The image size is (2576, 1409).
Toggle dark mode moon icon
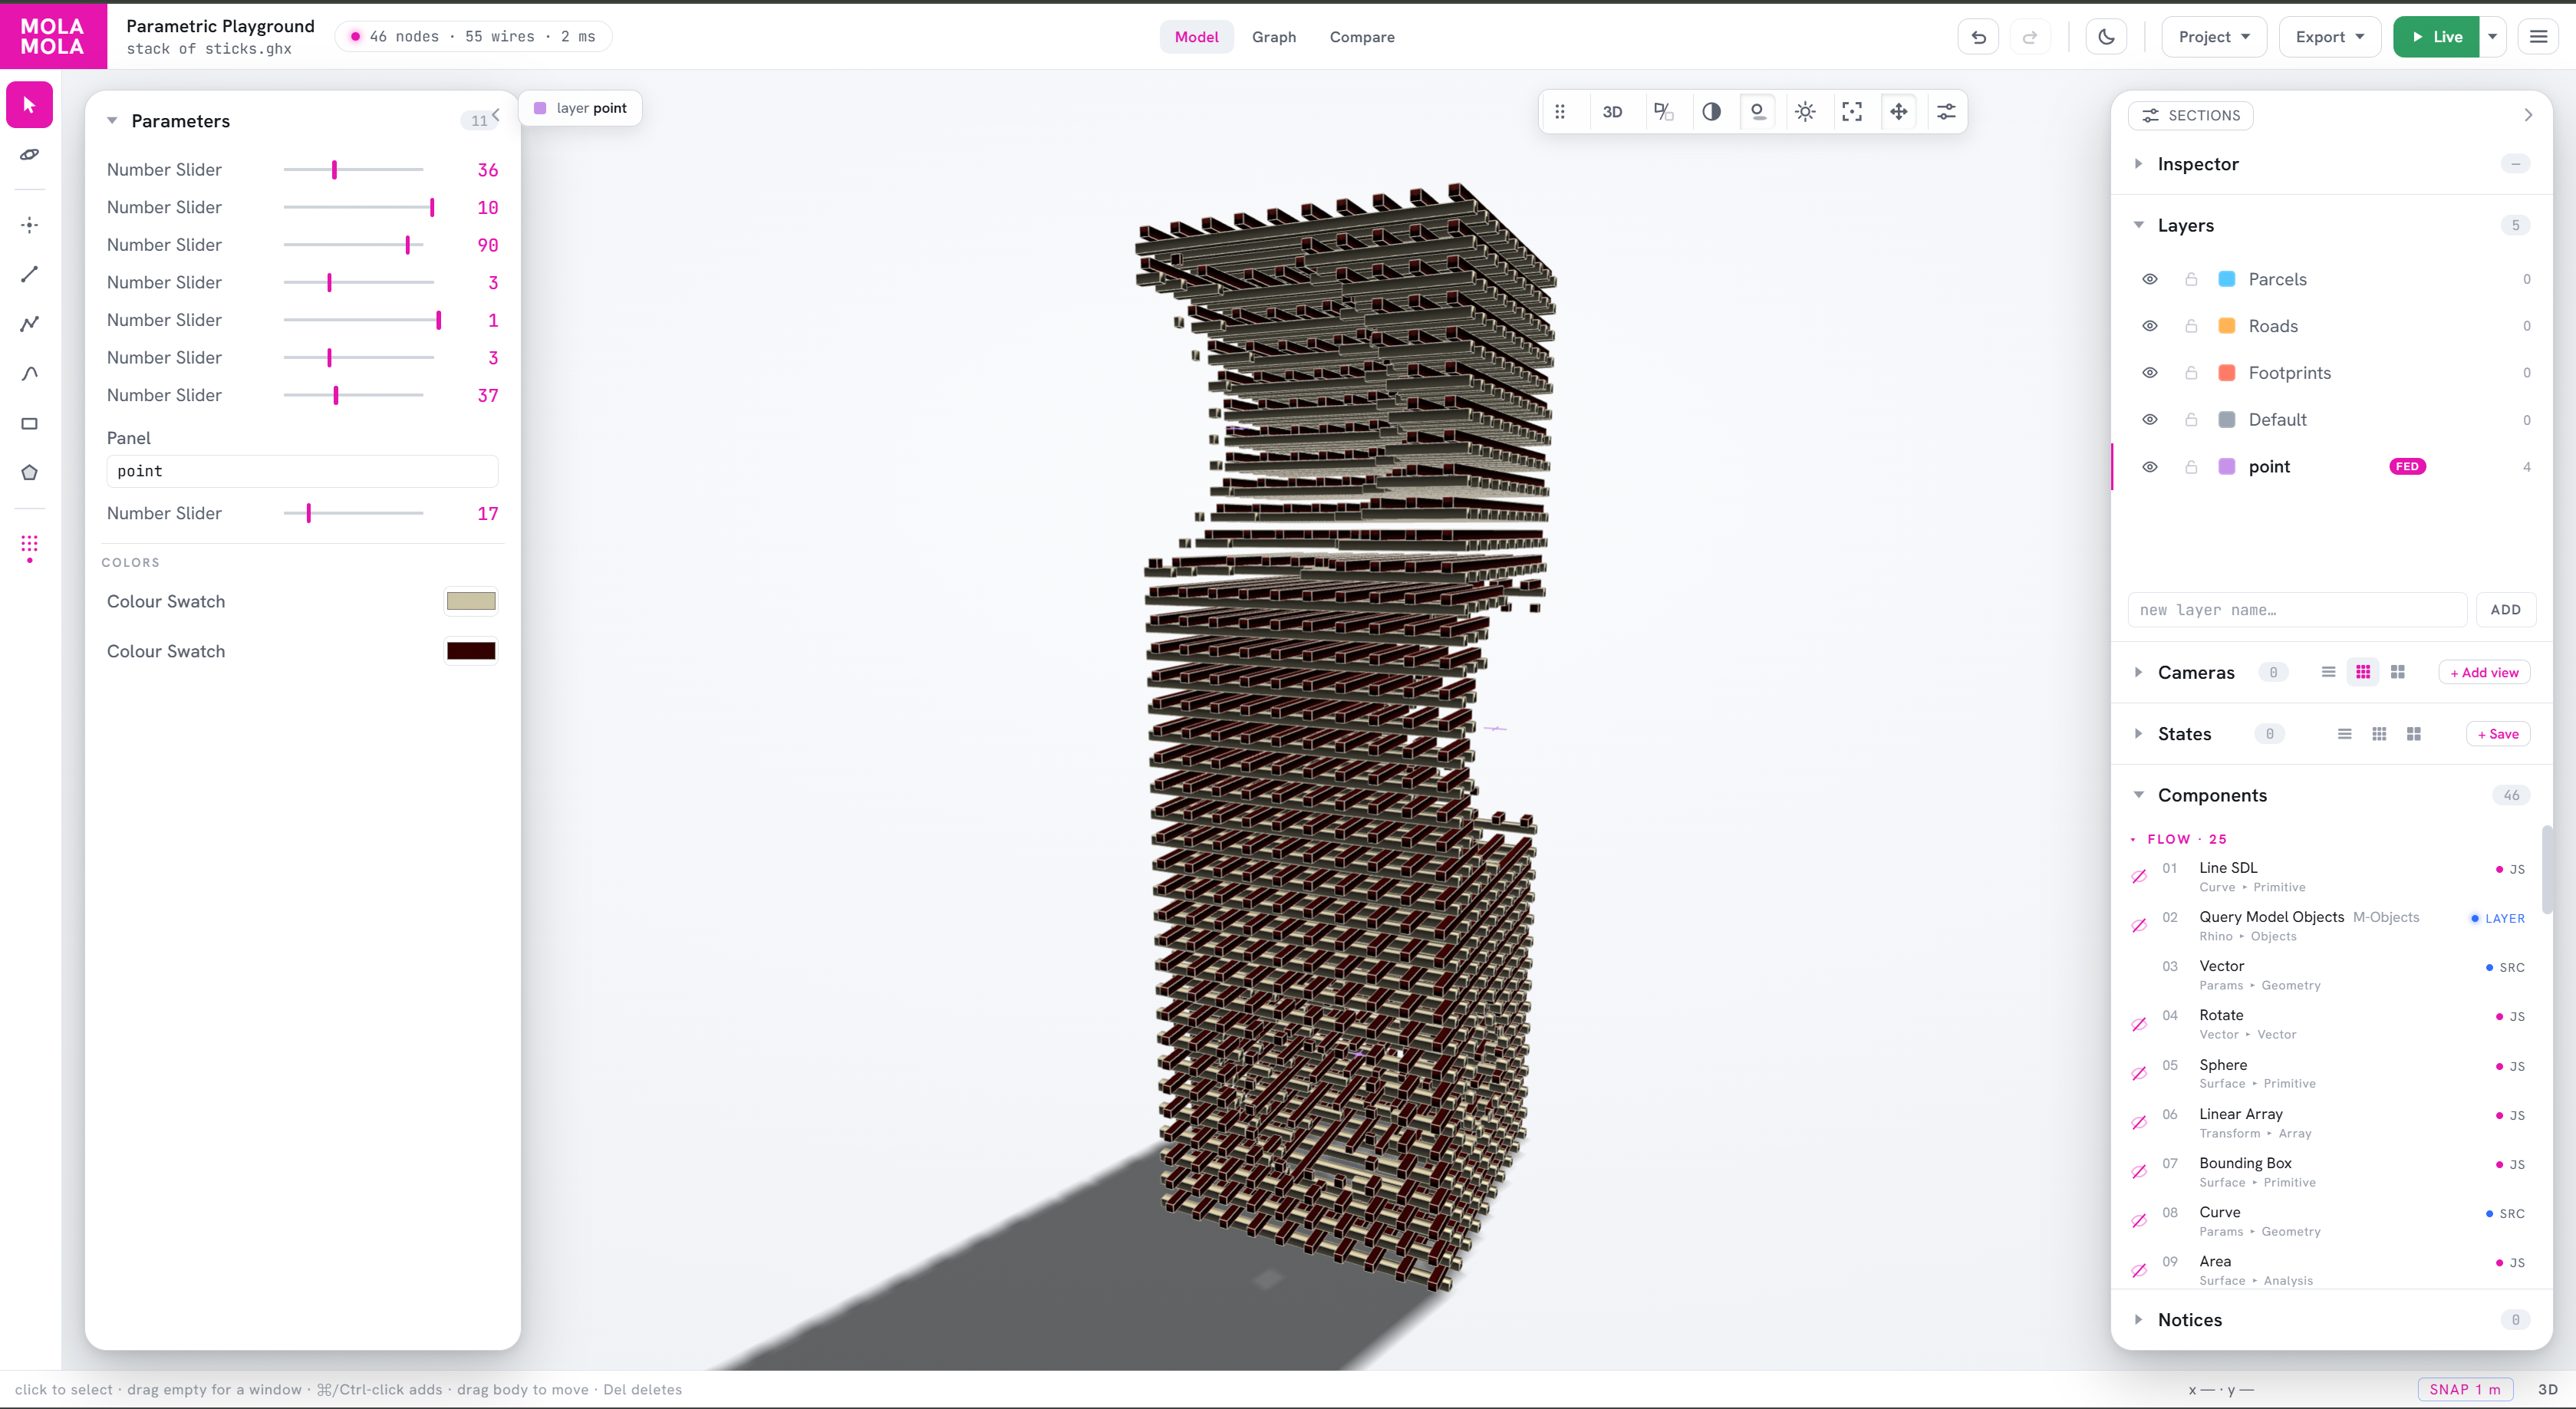pos(2107,37)
